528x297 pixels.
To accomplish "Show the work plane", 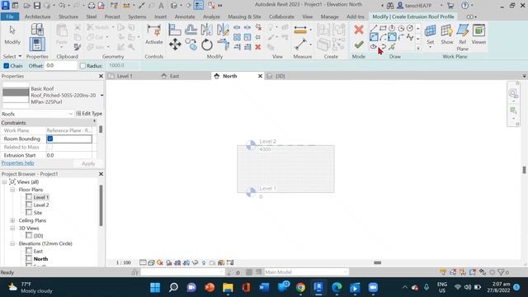I will [x=447, y=35].
